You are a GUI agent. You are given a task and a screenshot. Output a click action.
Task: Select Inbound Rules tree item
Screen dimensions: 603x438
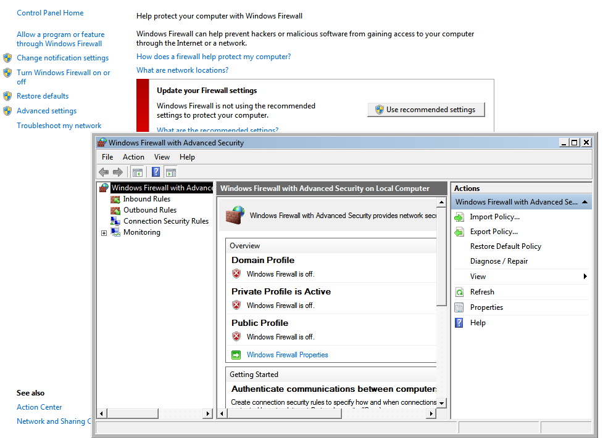146,199
